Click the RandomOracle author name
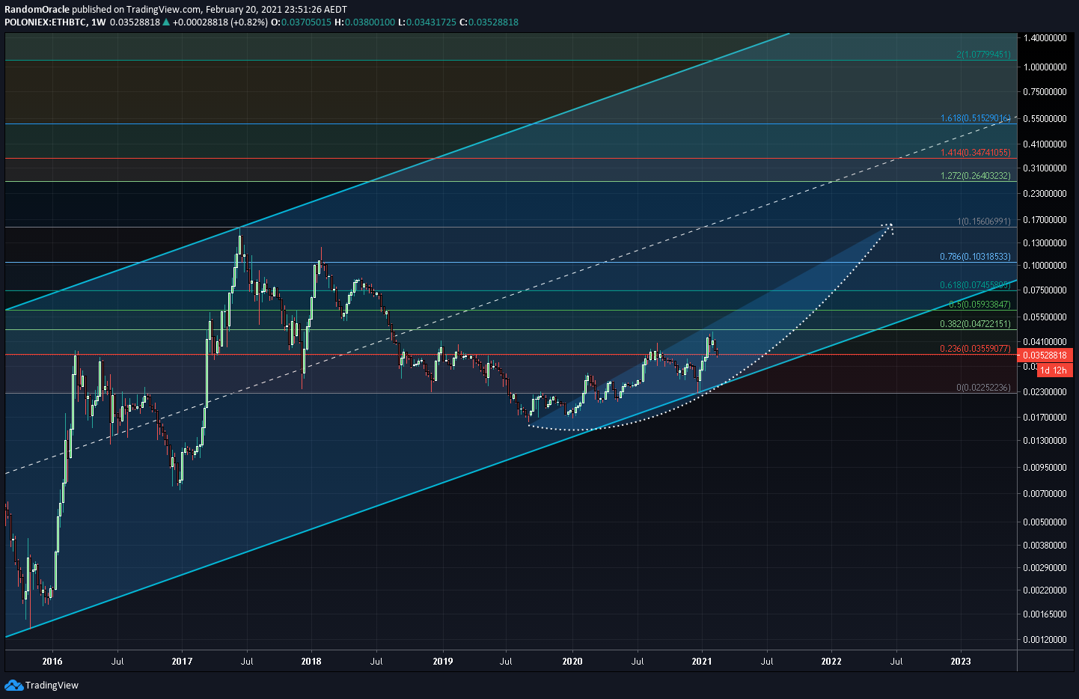Image resolution: width=1079 pixels, height=699 pixels. [x=37, y=10]
